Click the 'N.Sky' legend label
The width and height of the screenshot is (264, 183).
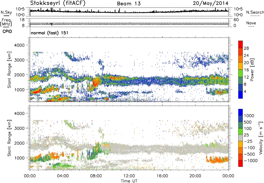[x=6, y=12]
